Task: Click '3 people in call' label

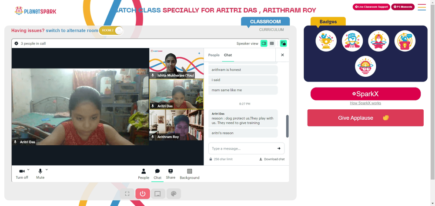Action: click(33, 43)
